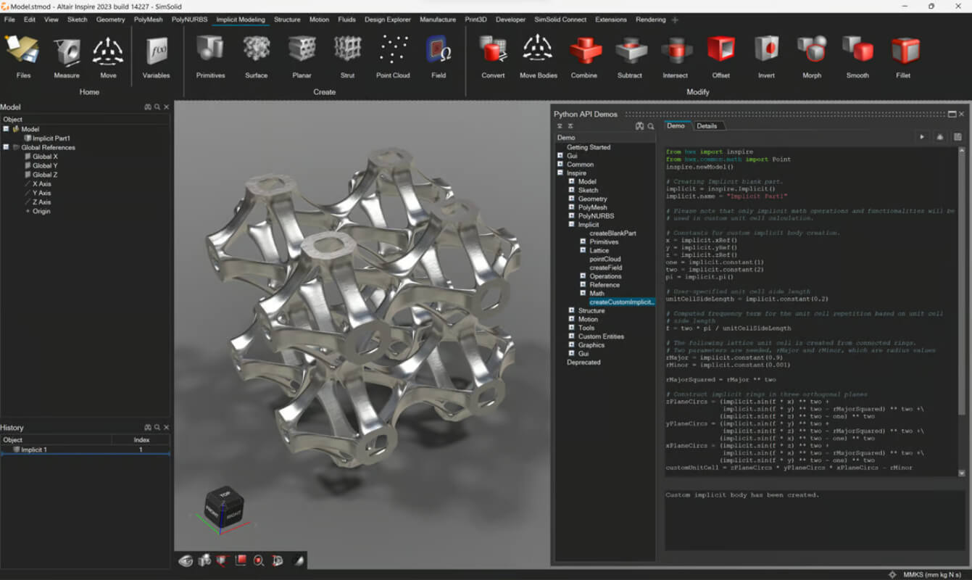972x580 pixels.
Task: Click the code editor vertical scrollbar
Action: pos(962,311)
